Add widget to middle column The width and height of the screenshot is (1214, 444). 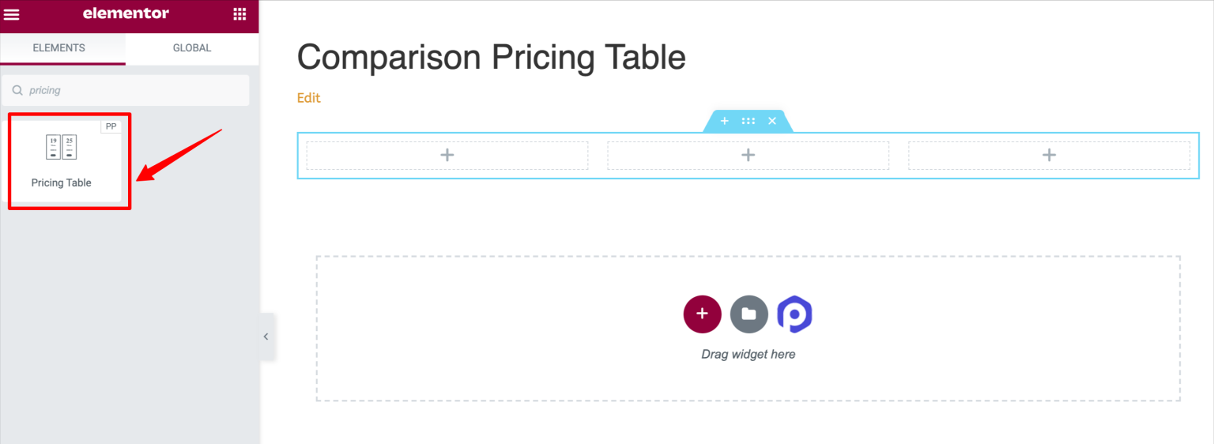click(x=748, y=155)
